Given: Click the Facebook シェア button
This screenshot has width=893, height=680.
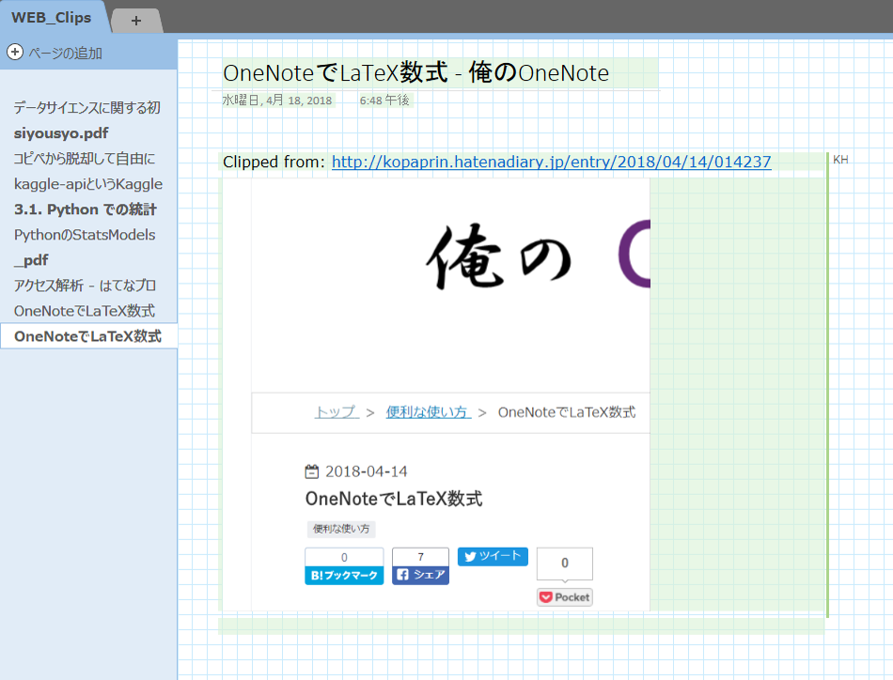Looking at the screenshot, I should click(x=420, y=575).
